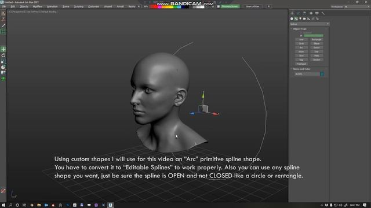Select the Shapes category icon
The image size is (371, 208).
point(296,18)
